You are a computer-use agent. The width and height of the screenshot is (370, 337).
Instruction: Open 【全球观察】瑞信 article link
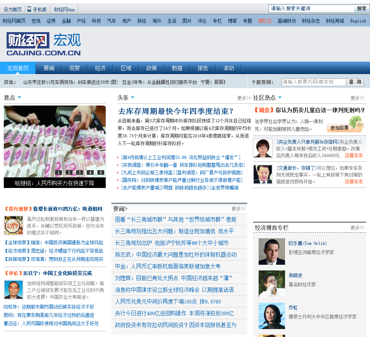(54, 242)
